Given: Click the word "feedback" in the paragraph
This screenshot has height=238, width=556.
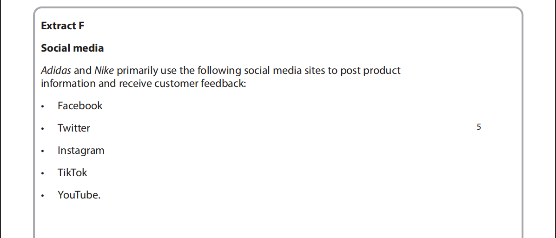Looking at the screenshot, I should (x=223, y=84).
